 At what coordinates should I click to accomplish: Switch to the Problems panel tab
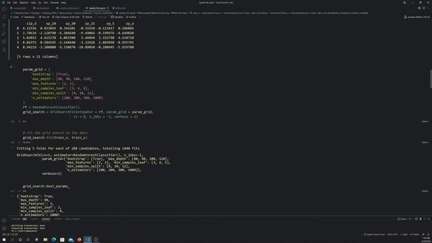pos(16,219)
